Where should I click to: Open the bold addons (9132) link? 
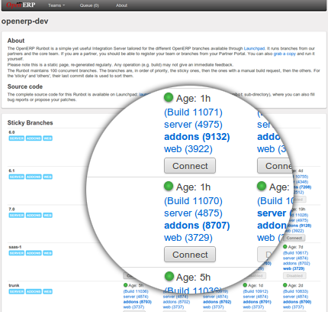pyautogui.click(x=197, y=137)
